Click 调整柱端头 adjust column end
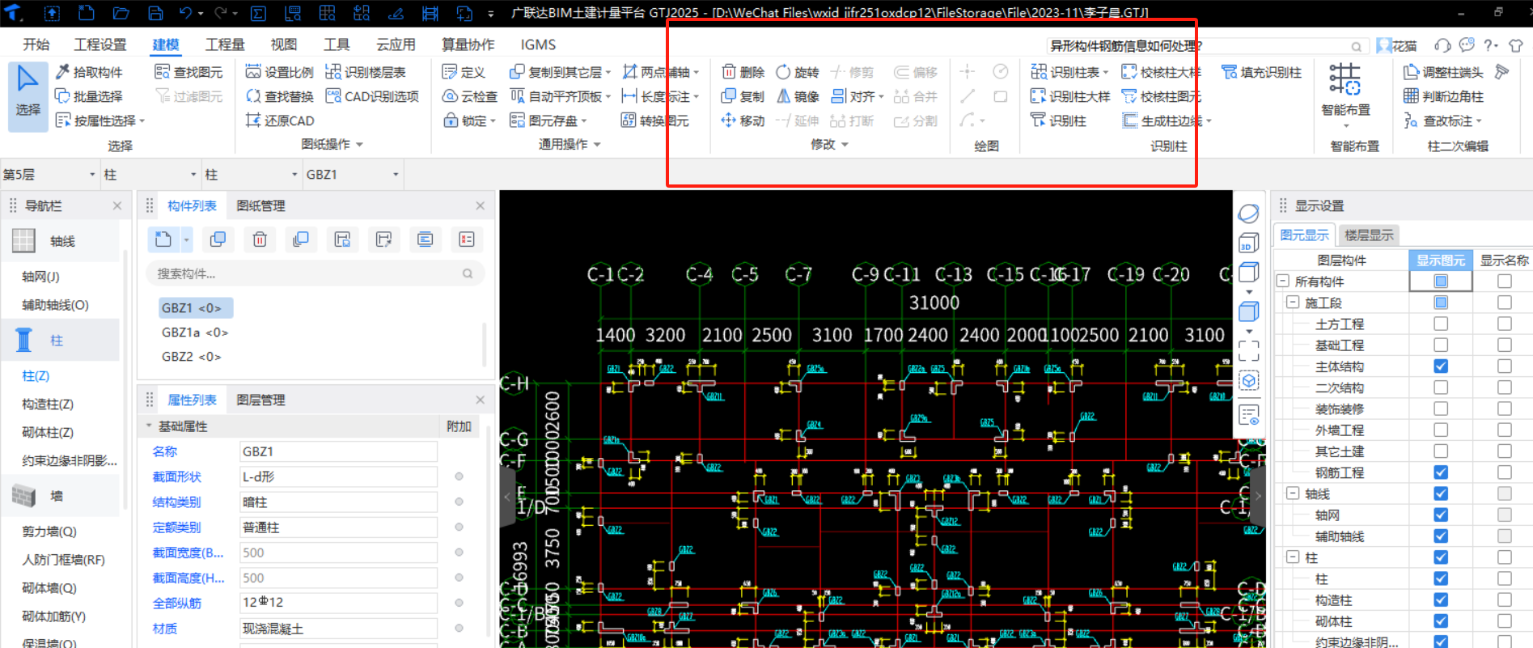The width and height of the screenshot is (1533, 648). [1443, 72]
